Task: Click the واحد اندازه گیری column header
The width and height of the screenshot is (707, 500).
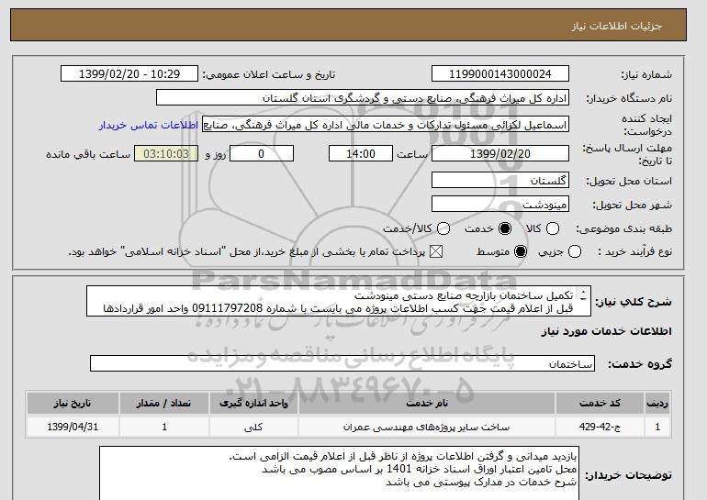Action: point(253,403)
